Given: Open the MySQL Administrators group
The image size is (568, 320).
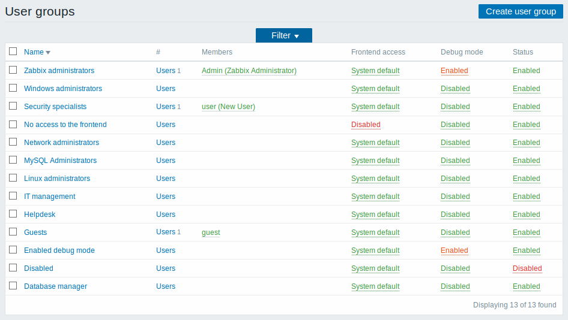Looking at the screenshot, I should point(60,161).
